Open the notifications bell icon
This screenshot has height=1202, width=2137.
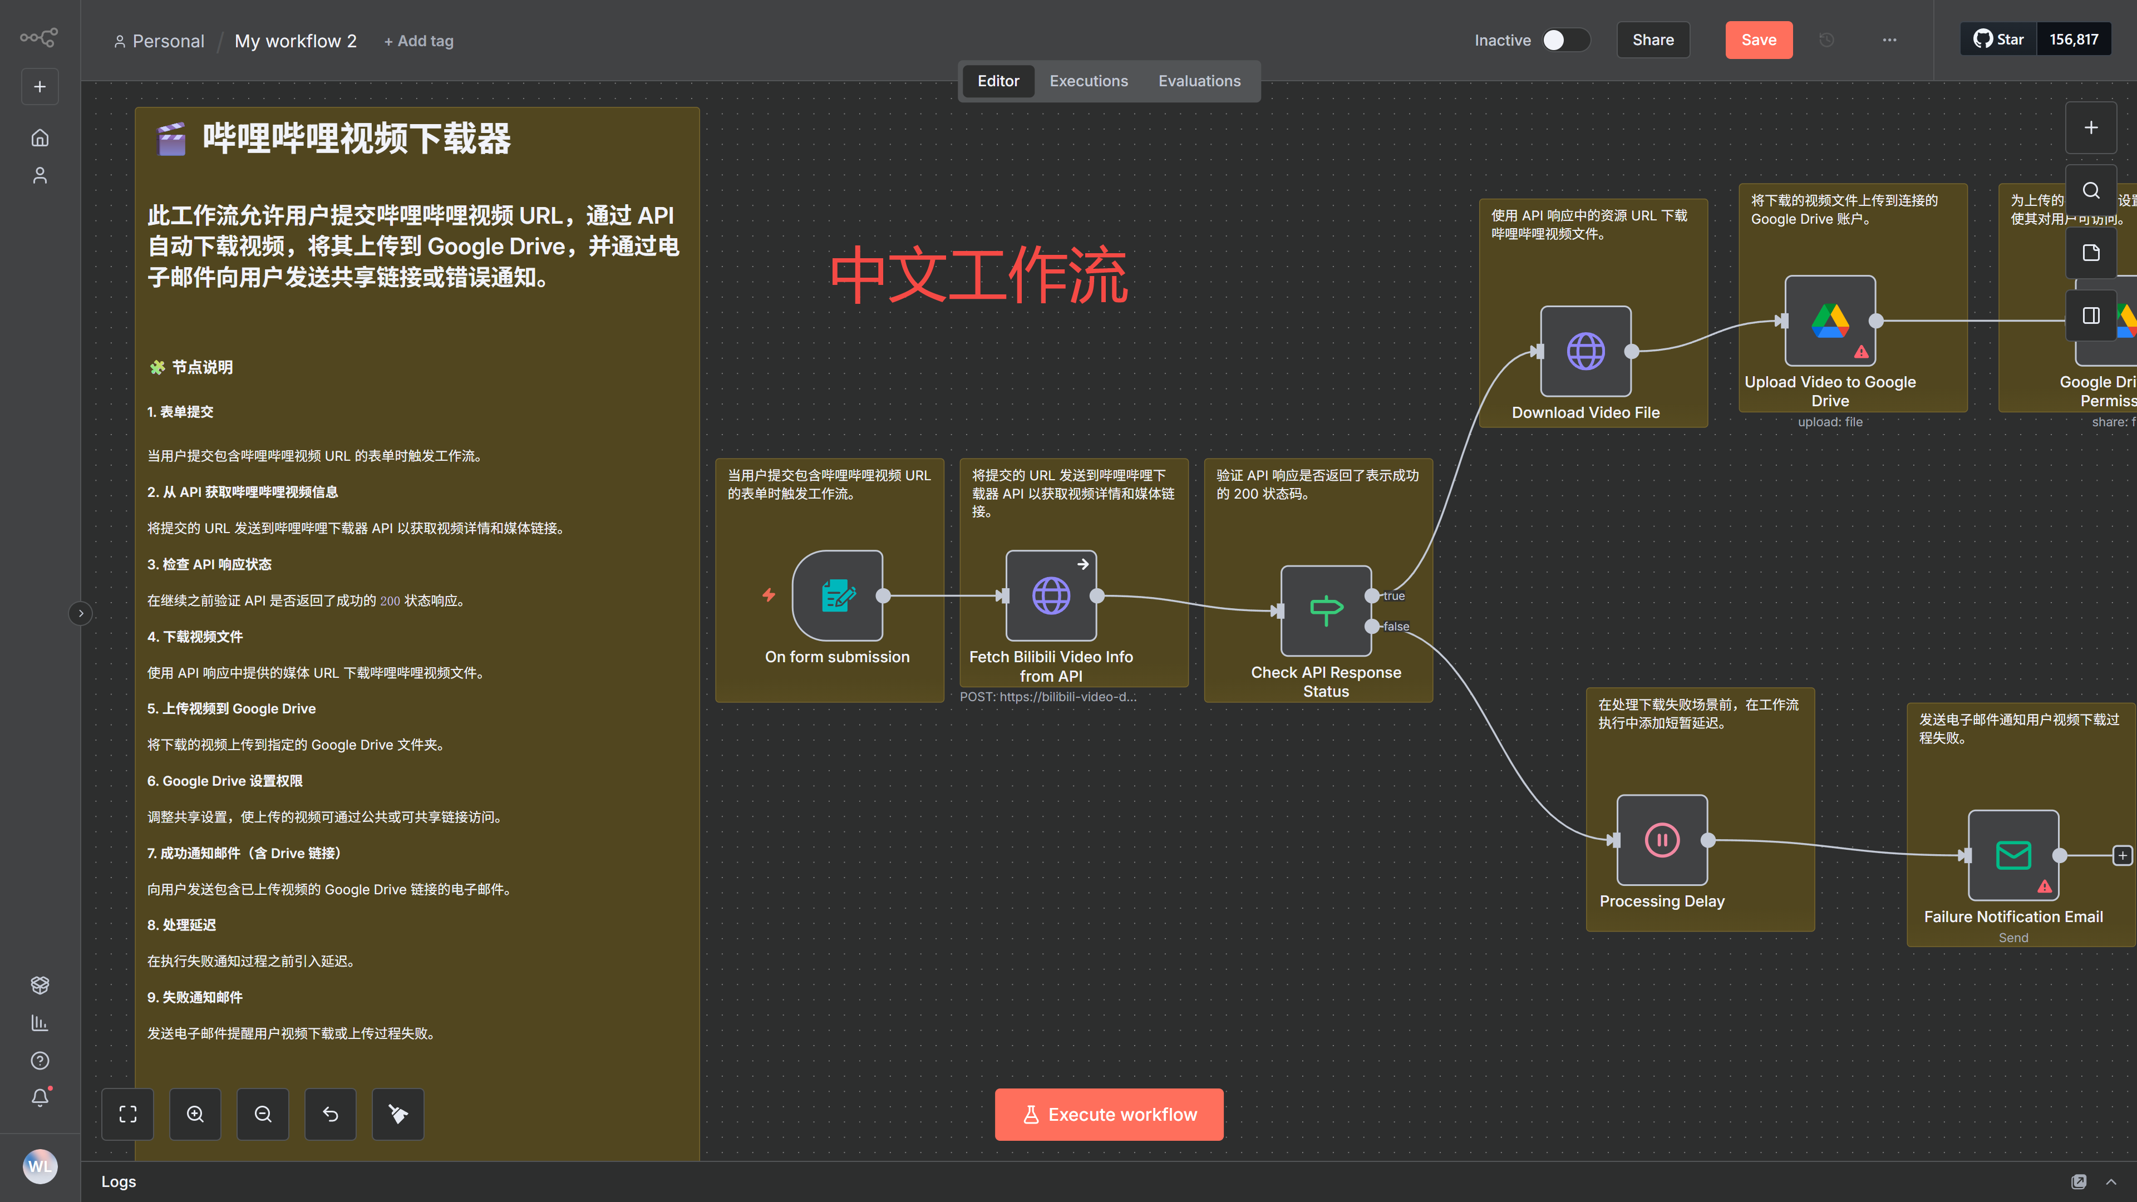[40, 1097]
